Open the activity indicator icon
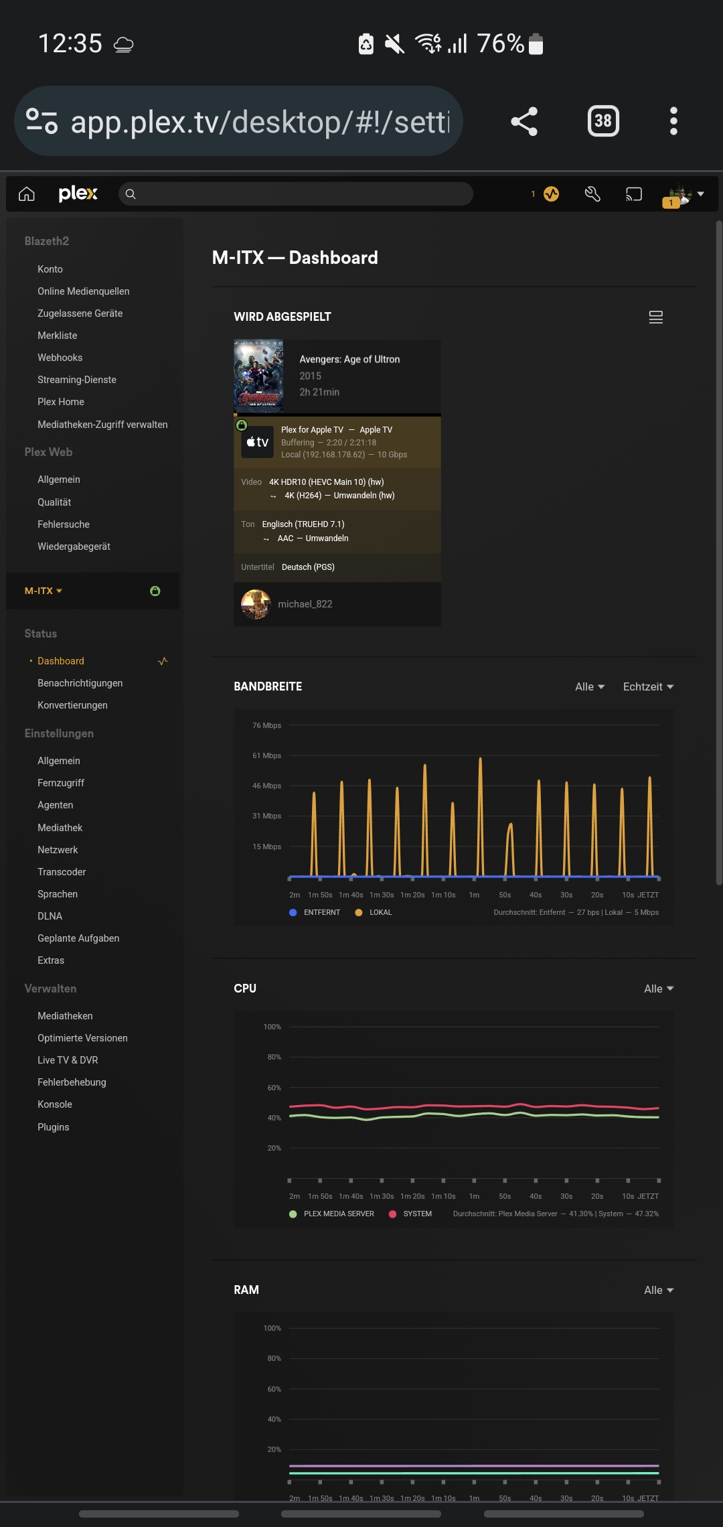 (551, 194)
